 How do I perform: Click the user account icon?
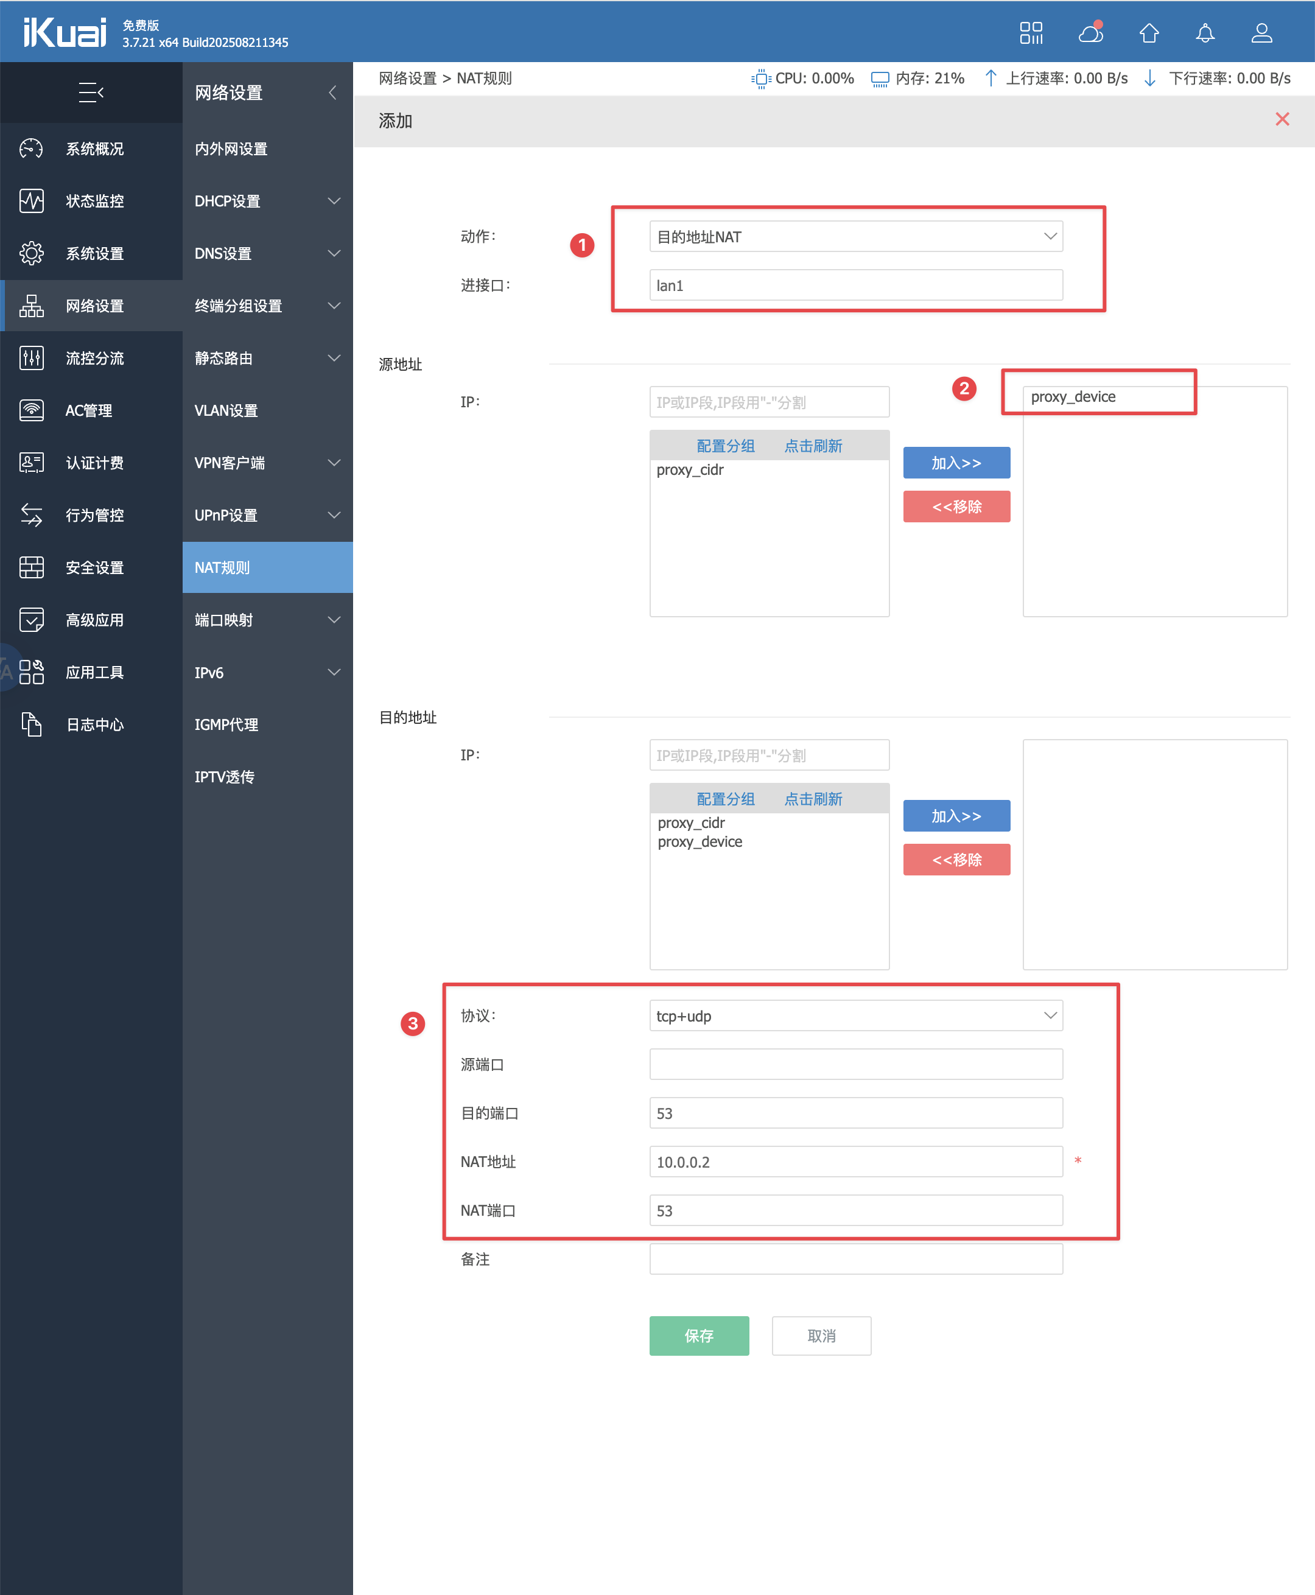(1261, 32)
